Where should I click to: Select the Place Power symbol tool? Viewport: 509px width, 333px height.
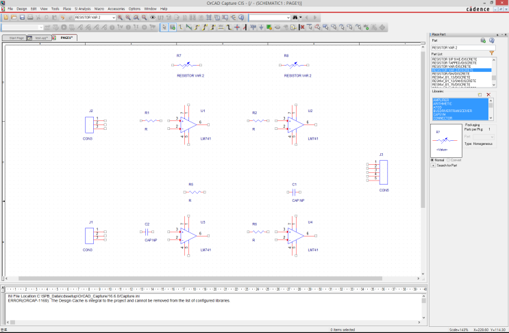coord(253,27)
